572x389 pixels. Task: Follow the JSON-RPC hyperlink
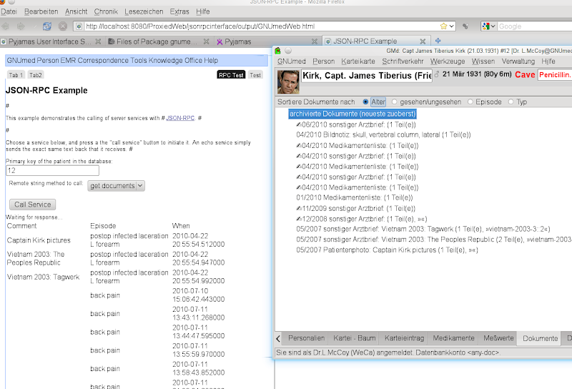tap(180, 118)
